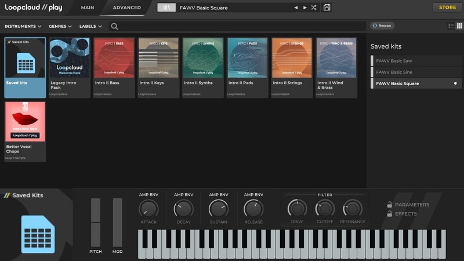Open the Intro II Synths pack
Image resolution: width=464 pixels, height=261 pixels.
tap(203, 67)
